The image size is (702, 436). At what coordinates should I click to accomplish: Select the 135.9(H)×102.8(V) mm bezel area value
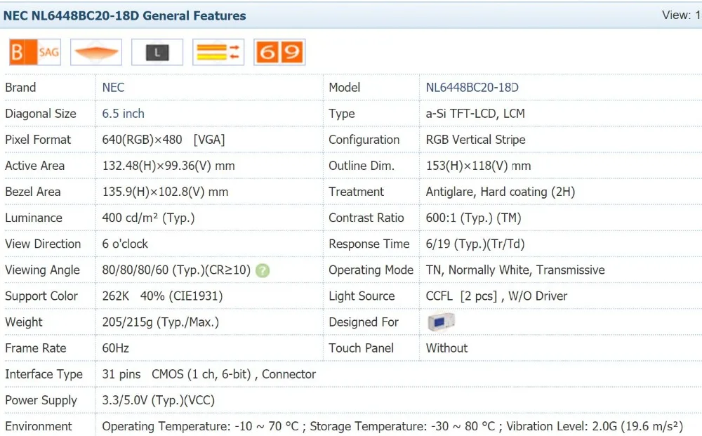coord(165,192)
